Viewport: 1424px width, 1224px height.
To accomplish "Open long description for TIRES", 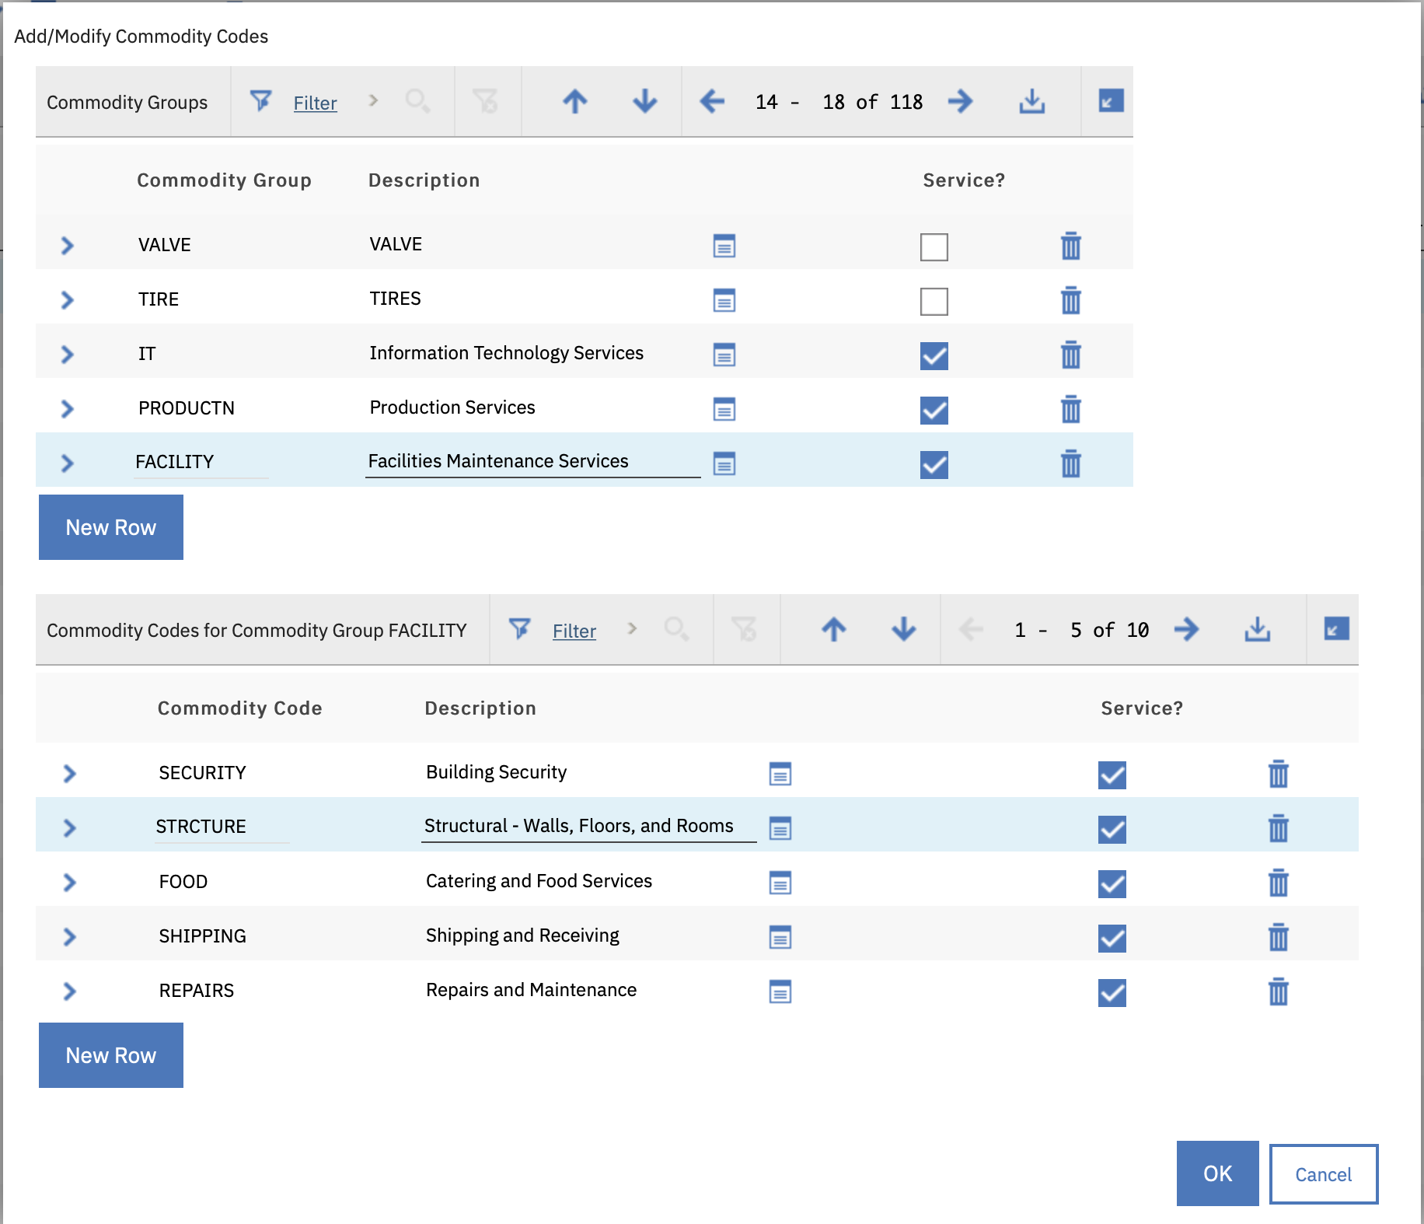I will [x=724, y=300].
